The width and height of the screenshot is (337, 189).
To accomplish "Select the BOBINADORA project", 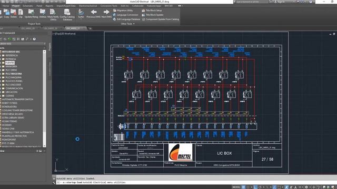I will (x=9, y=107).
